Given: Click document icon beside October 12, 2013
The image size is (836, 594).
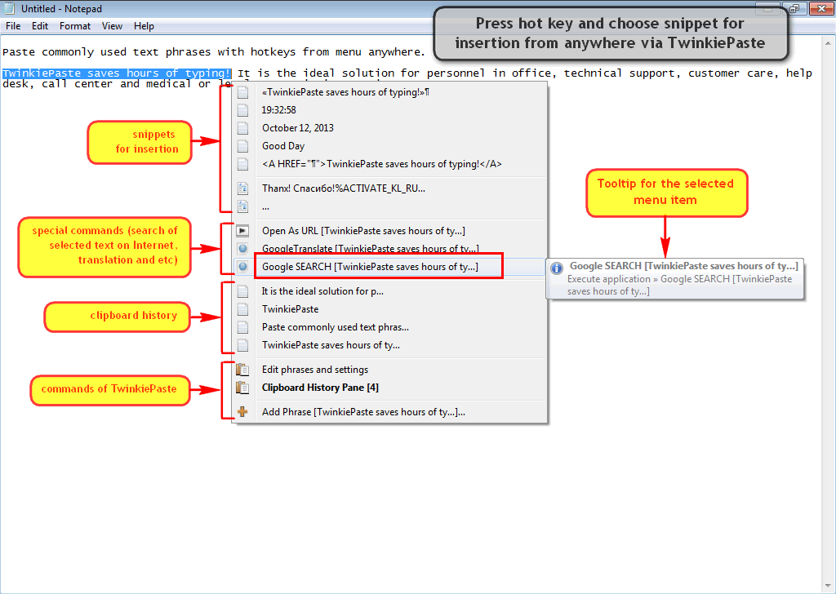Looking at the screenshot, I should pos(242,128).
